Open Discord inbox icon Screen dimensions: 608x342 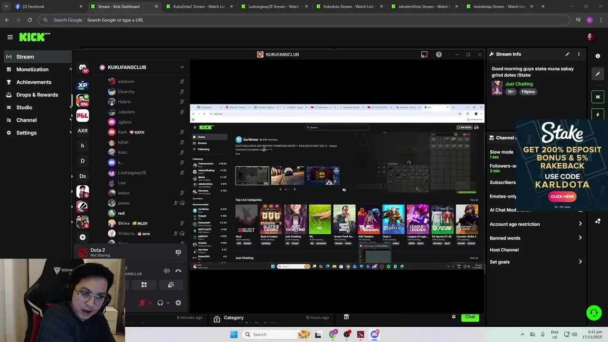click(x=424, y=55)
